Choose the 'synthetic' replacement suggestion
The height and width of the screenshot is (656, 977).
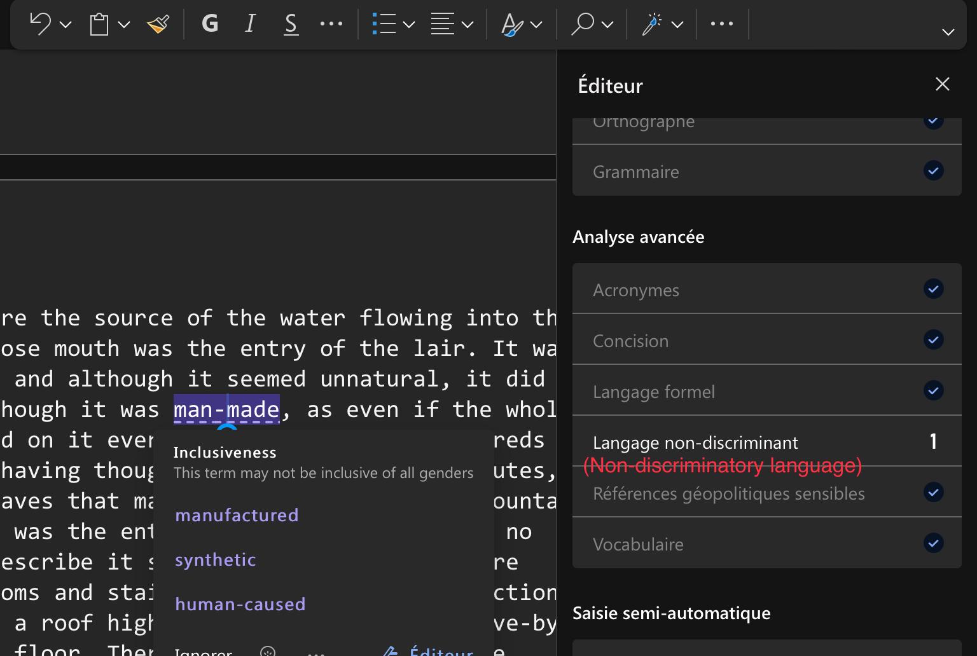click(x=215, y=559)
